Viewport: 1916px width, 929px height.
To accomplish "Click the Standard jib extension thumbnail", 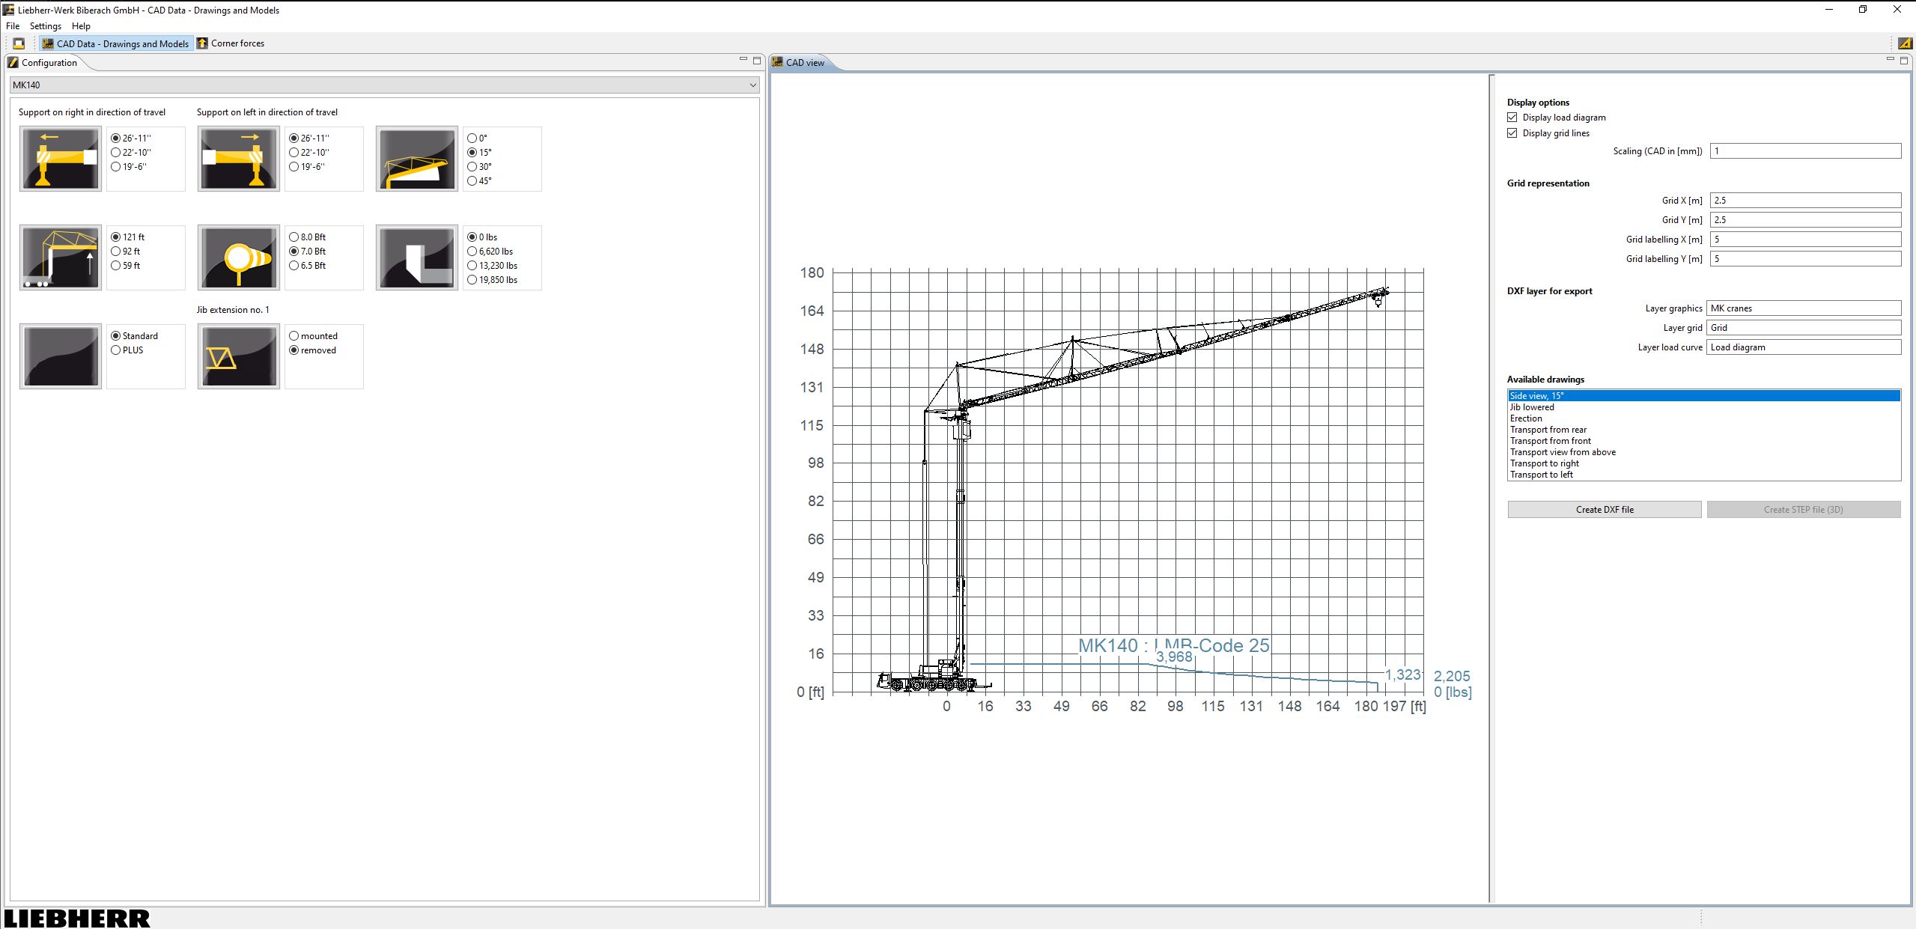I will point(60,356).
